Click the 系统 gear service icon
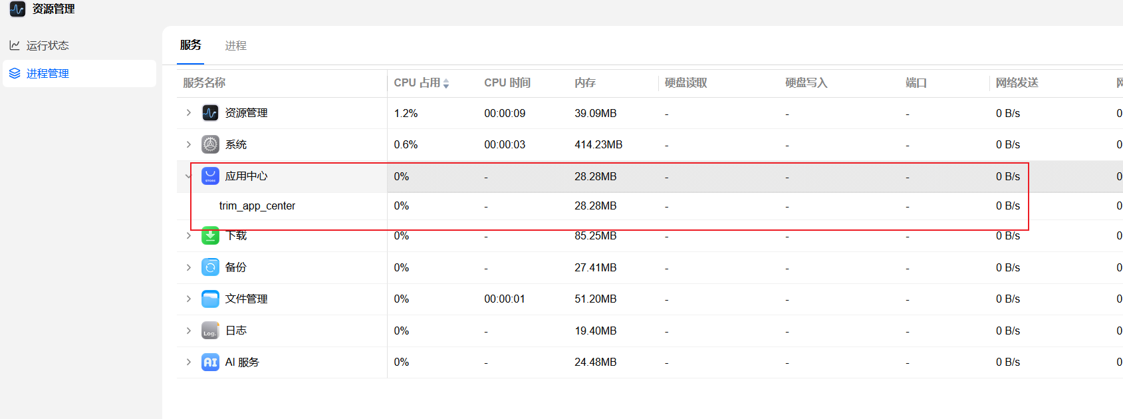 [210, 144]
